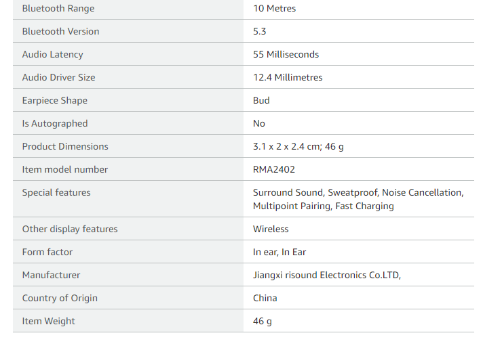The width and height of the screenshot is (502, 350).
Task: Click the 55 Milliseconds value
Action: click(x=286, y=55)
